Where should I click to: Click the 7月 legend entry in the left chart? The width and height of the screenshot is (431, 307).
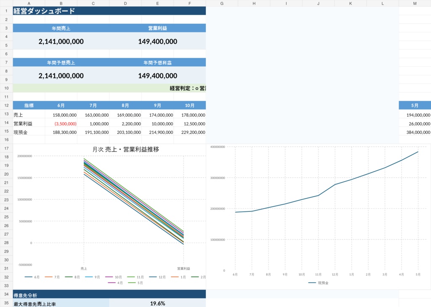point(52,277)
